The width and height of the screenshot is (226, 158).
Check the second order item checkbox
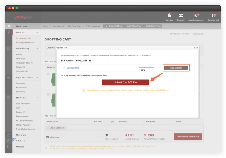pyautogui.click(x=48, y=94)
